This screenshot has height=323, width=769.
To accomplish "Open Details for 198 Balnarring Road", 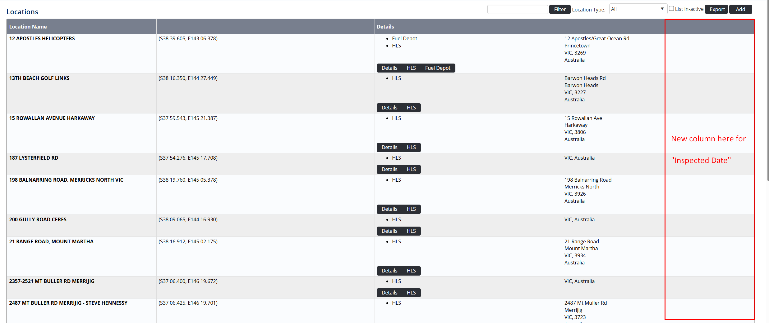I will click(389, 209).
